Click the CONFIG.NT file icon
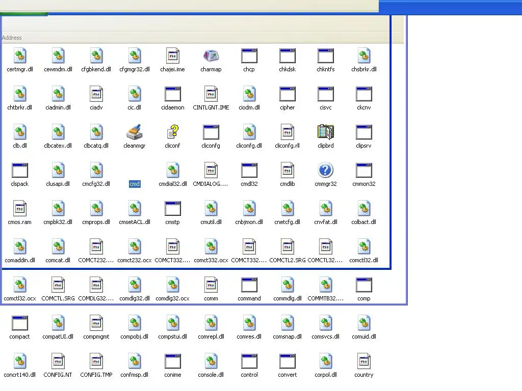 coord(58,361)
